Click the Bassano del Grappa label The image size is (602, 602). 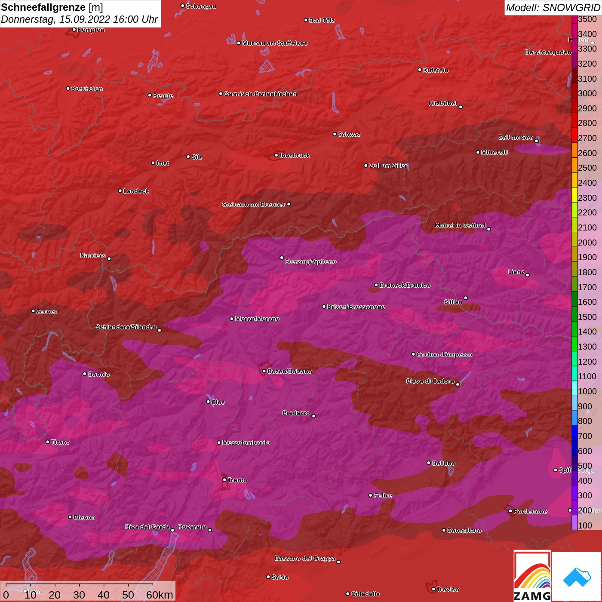(x=305, y=558)
